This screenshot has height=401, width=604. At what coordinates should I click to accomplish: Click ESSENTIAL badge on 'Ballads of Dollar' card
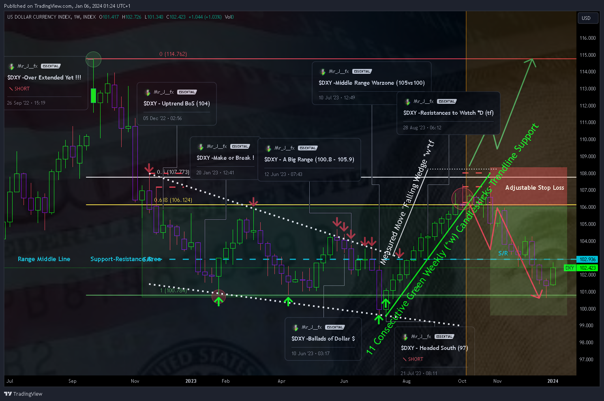coord(335,327)
